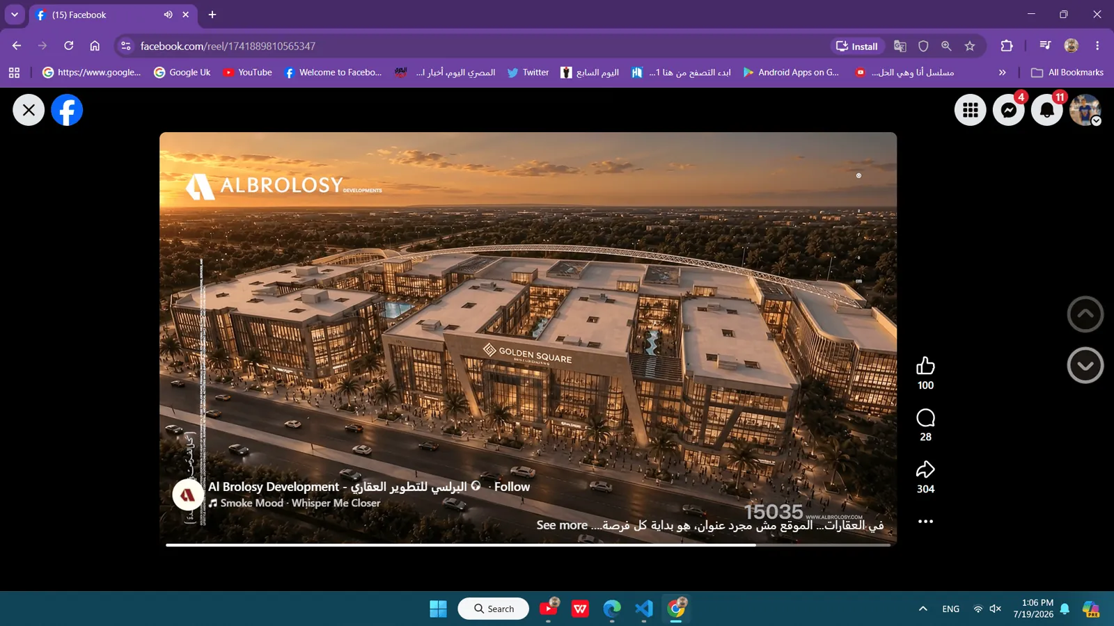Go to previous reel with up arrow
This screenshot has width=1114, height=626.
[1085, 314]
